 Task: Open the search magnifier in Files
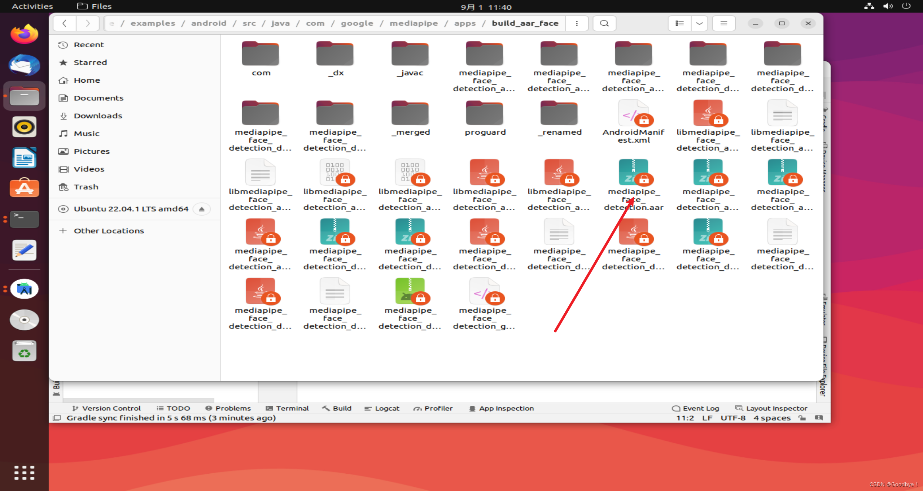tap(604, 23)
